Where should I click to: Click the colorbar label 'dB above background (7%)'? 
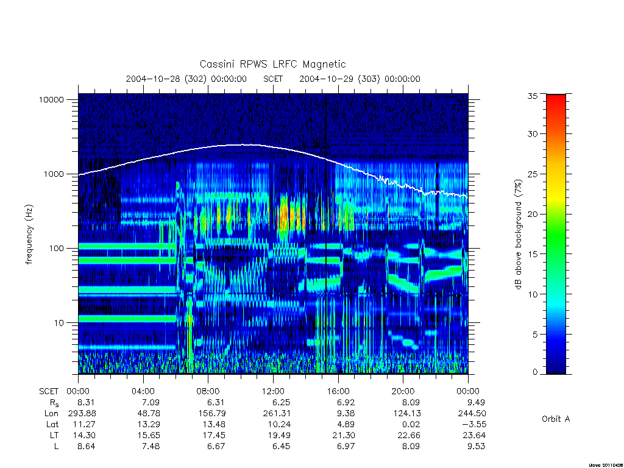[518, 235]
